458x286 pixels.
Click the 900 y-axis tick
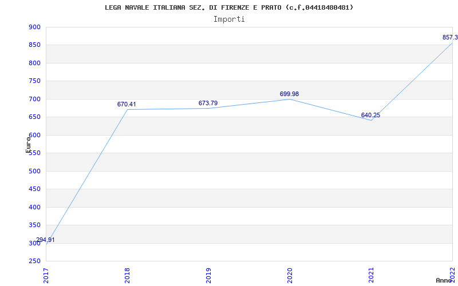pyautogui.click(x=34, y=27)
